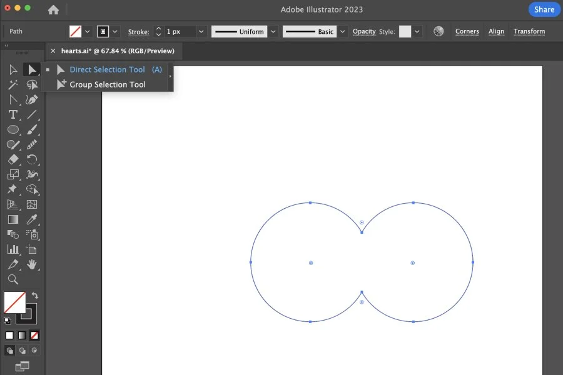Set paint to None
Image resolution: width=563 pixels, height=375 pixels.
tap(34, 335)
